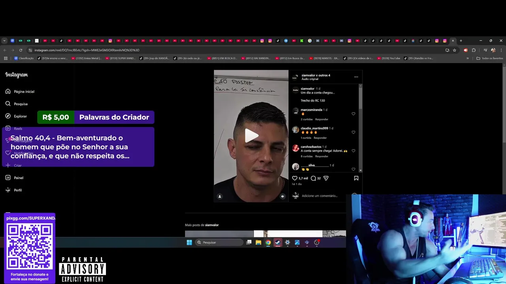
Task: Open siamvalor link under Mais posts
Action: pos(212,225)
